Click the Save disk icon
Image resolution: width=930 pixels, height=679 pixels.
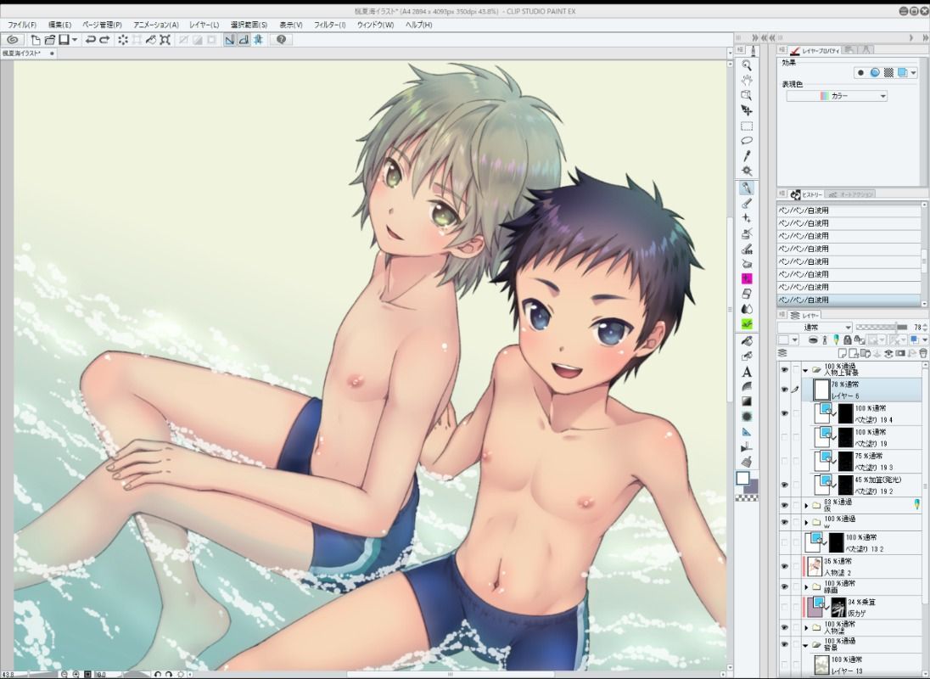point(64,40)
